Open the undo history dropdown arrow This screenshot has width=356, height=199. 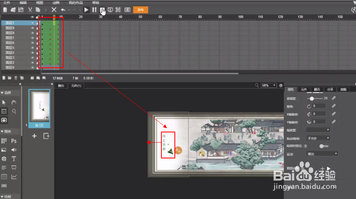pyautogui.click(x=69, y=10)
